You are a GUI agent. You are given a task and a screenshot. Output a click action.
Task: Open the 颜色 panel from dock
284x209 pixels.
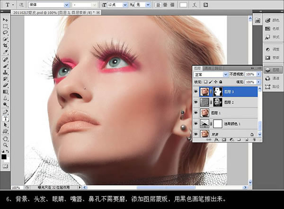273,20
